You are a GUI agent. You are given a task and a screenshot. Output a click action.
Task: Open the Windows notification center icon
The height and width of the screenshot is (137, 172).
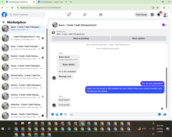(168, 129)
